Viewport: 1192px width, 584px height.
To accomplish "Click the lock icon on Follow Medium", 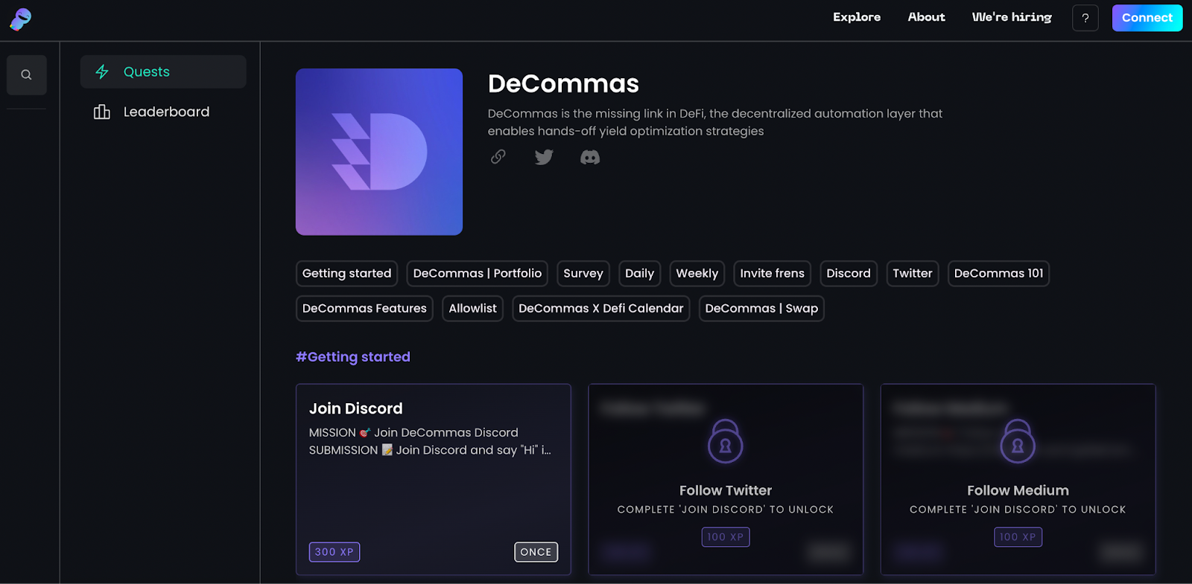I will 1018,441.
